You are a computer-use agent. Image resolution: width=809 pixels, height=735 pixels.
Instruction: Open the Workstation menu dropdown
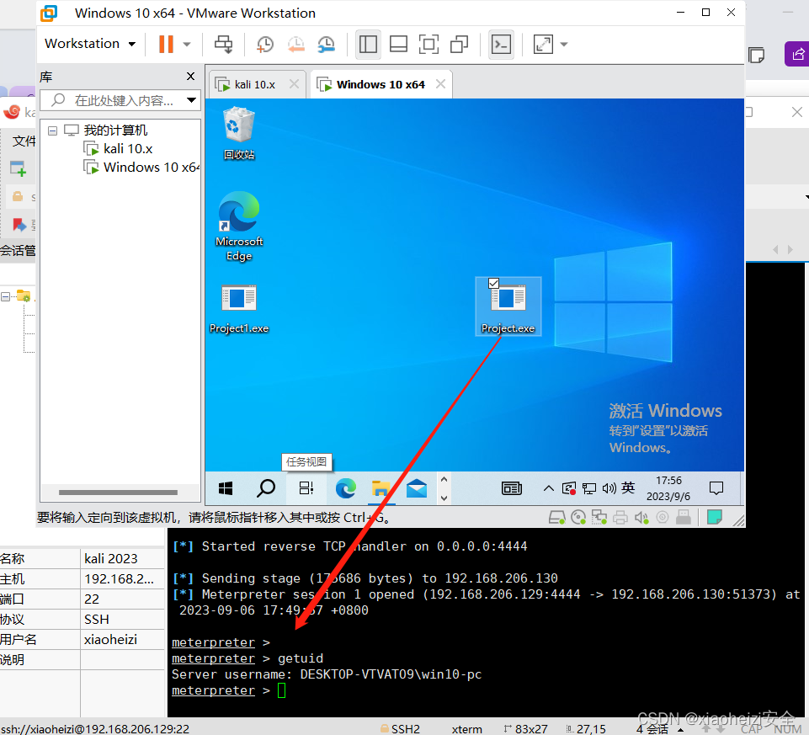coord(90,43)
